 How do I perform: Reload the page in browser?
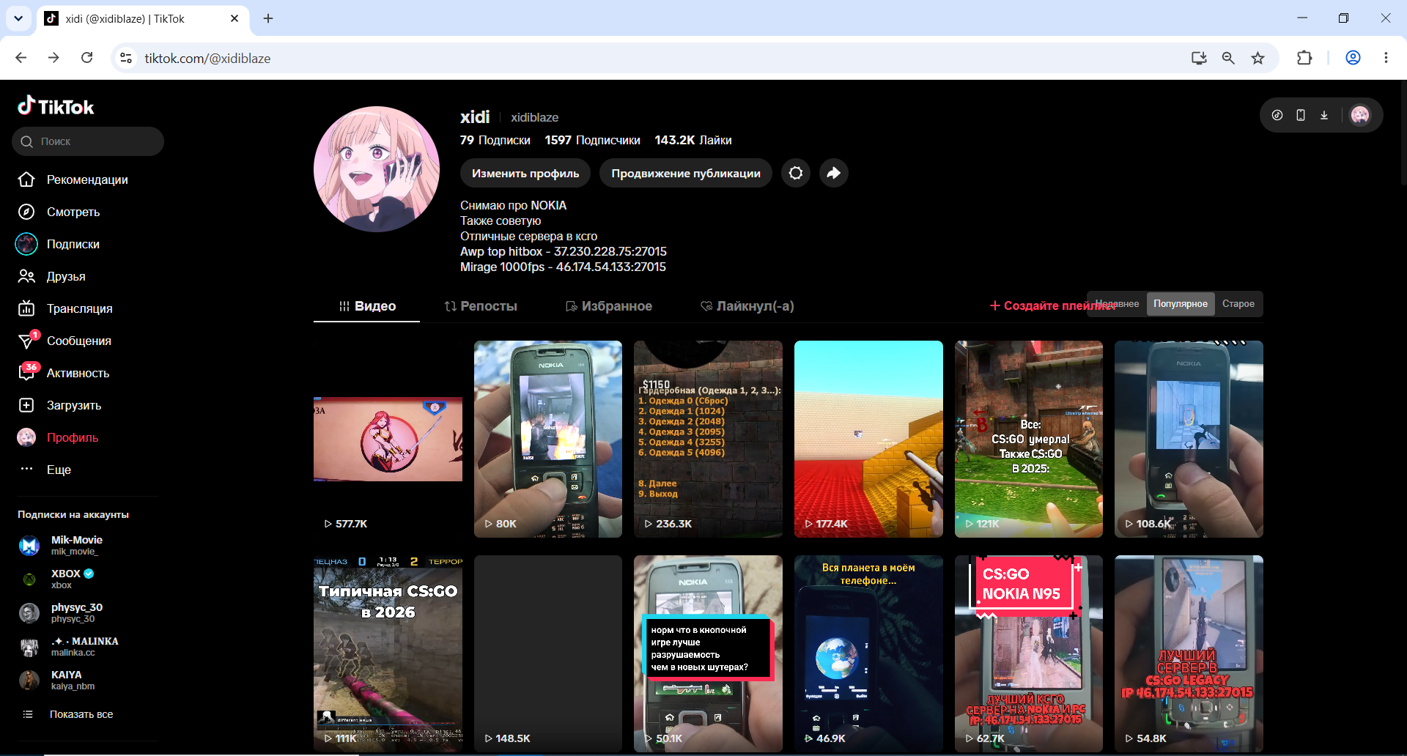86,58
